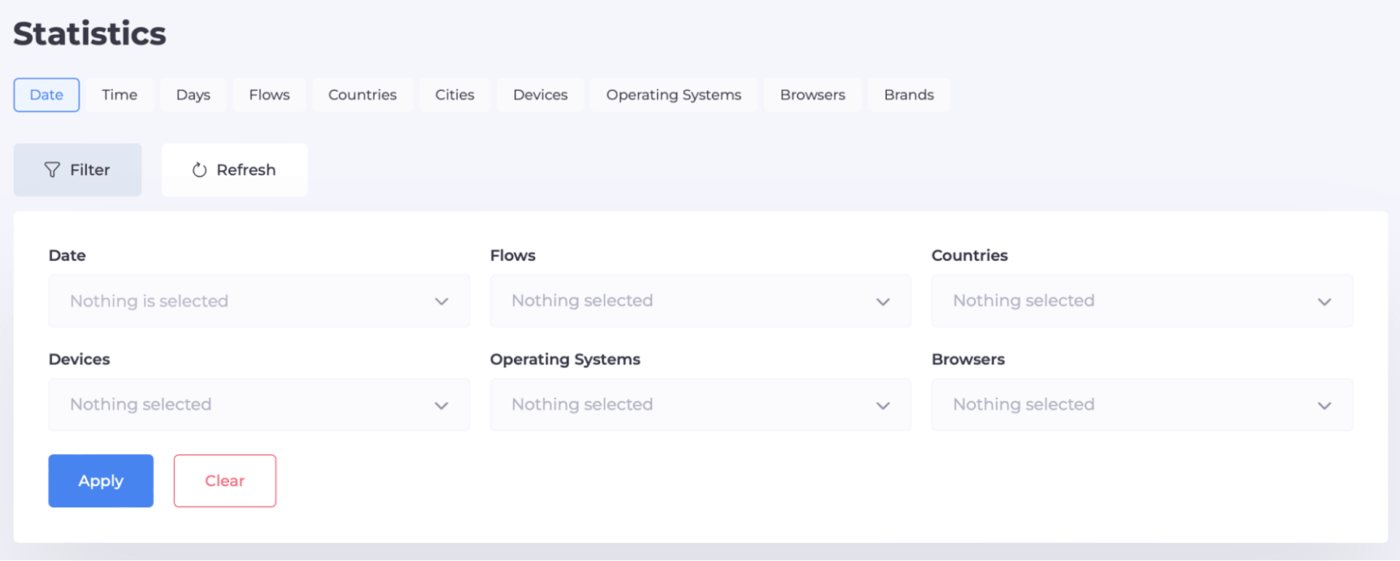Viewport: 1400px width, 561px height.
Task: Select the active Date tab
Action: pos(47,95)
